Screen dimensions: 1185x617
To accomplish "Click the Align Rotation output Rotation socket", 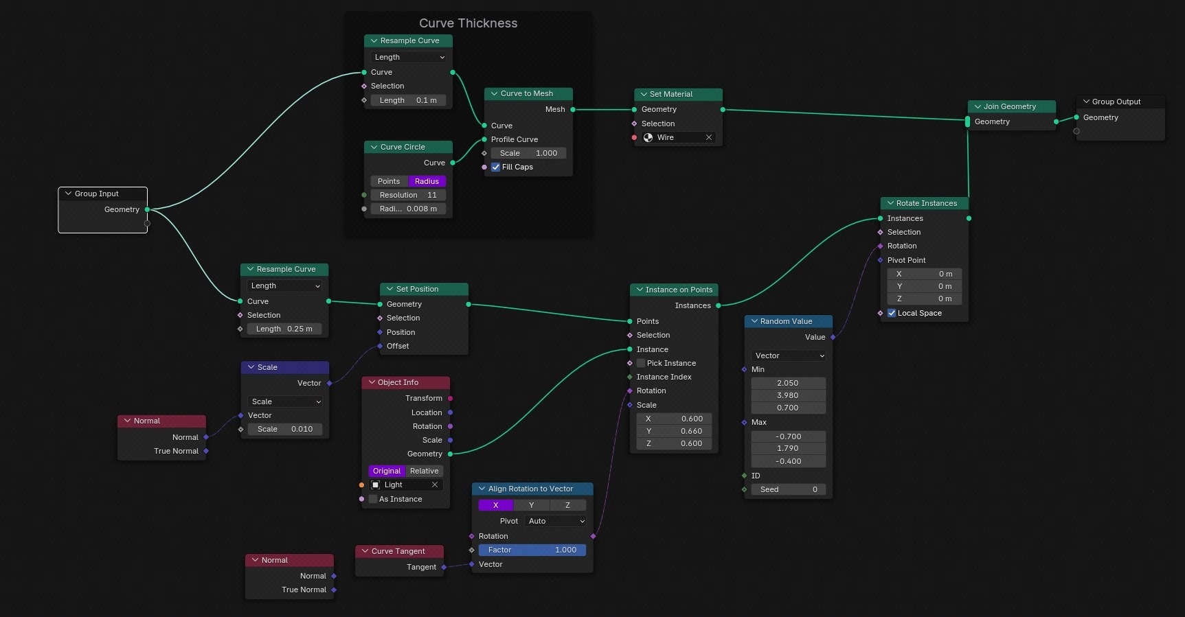I will tap(593, 536).
